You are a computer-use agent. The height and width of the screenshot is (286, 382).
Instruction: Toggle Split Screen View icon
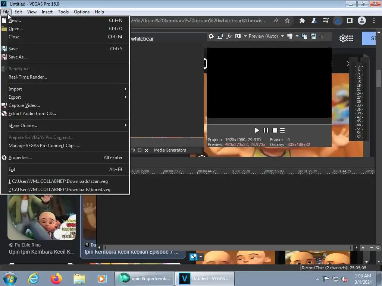238,36
